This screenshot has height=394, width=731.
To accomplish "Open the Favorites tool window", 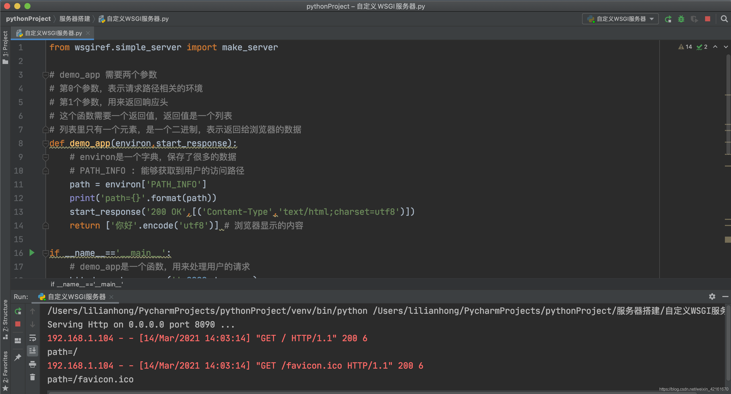I will (x=5, y=371).
